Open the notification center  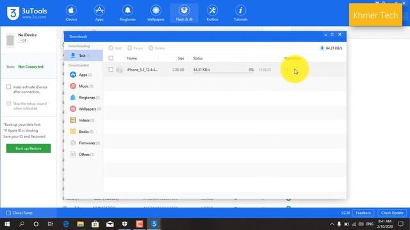[x=400, y=224]
